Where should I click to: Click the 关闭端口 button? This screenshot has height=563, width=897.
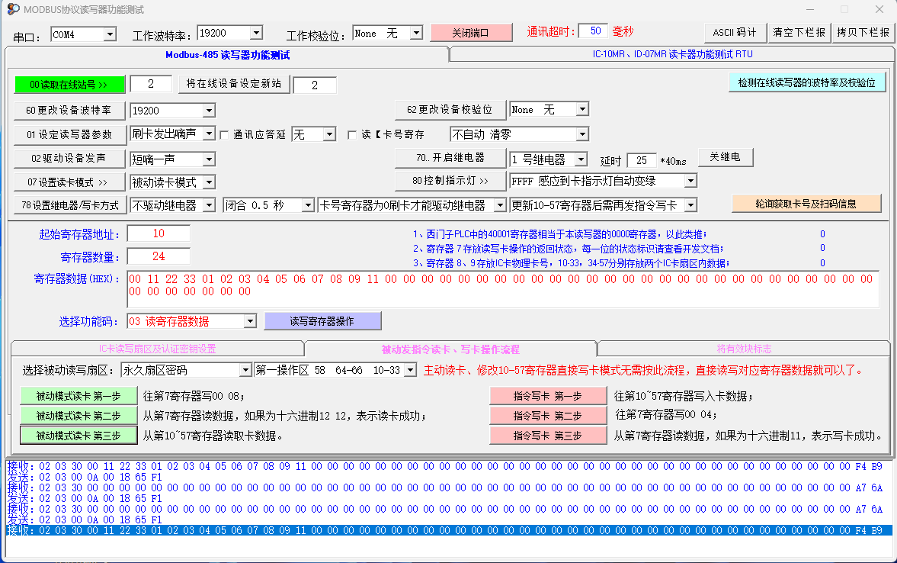(x=470, y=33)
